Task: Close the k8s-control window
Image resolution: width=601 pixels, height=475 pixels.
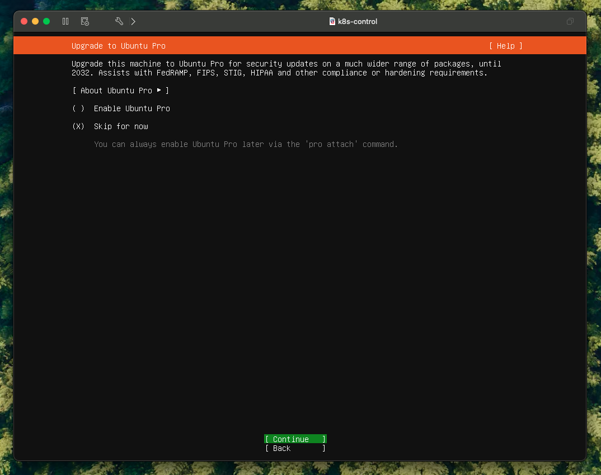Action: (x=24, y=21)
